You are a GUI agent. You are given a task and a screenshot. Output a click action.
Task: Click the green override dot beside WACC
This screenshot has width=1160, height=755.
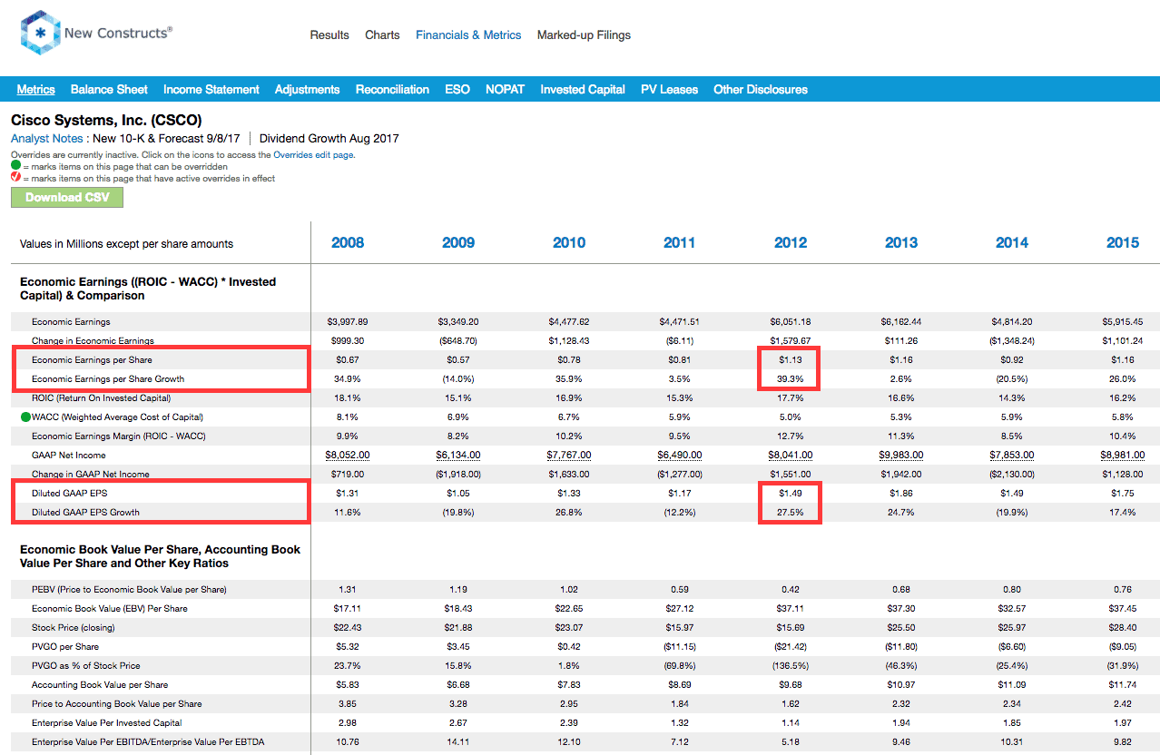click(25, 417)
